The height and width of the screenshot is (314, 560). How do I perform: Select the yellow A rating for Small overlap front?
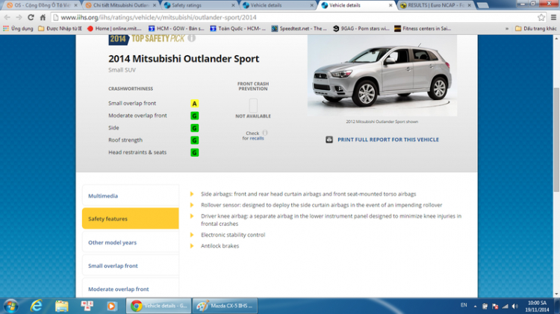click(x=194, y=104)
